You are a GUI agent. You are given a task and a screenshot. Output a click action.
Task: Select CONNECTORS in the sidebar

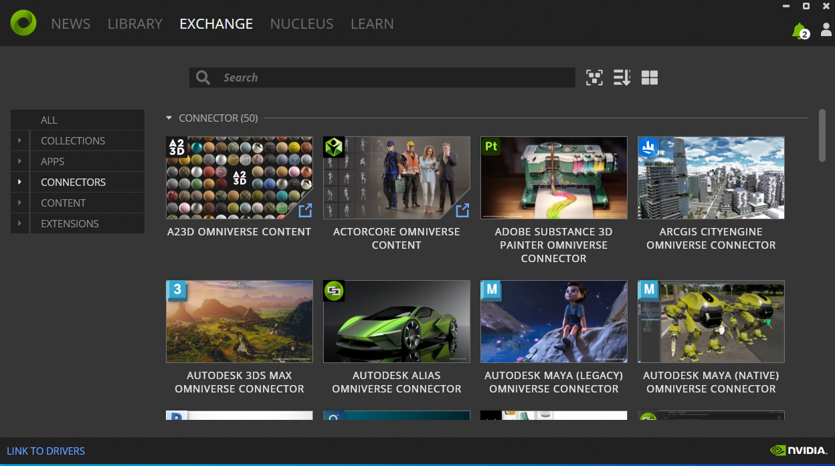pyautogui.click(x=87, y=182)
